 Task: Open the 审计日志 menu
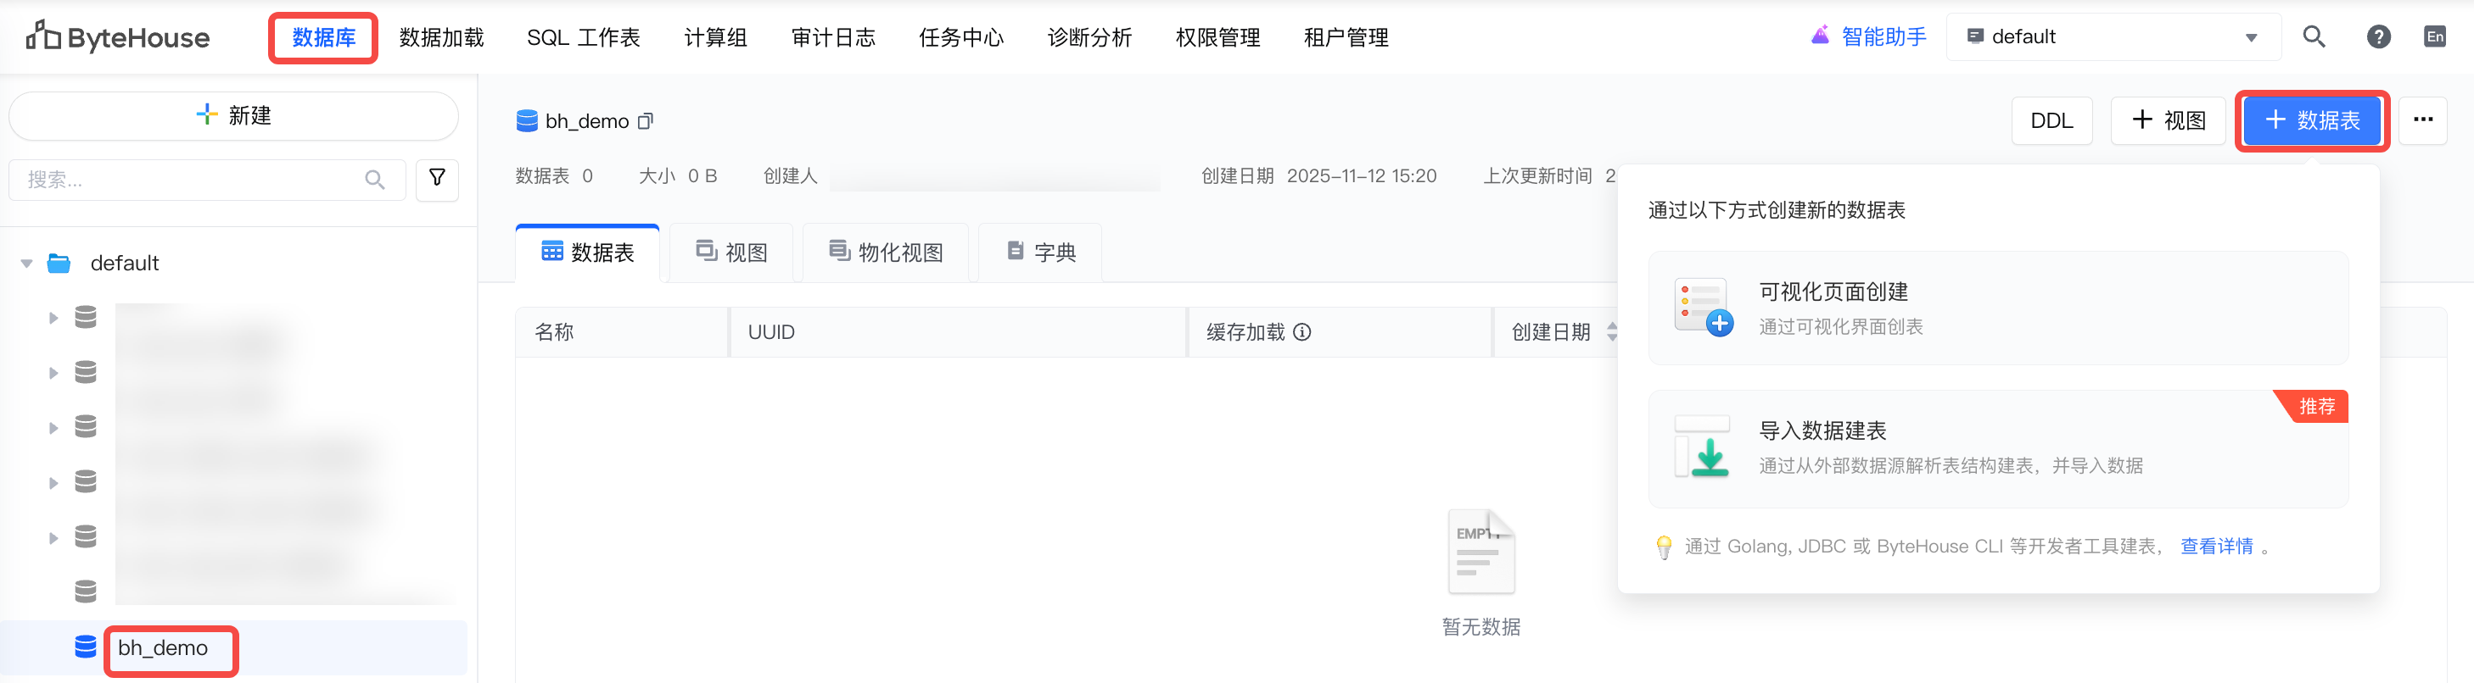coord(834,37)
